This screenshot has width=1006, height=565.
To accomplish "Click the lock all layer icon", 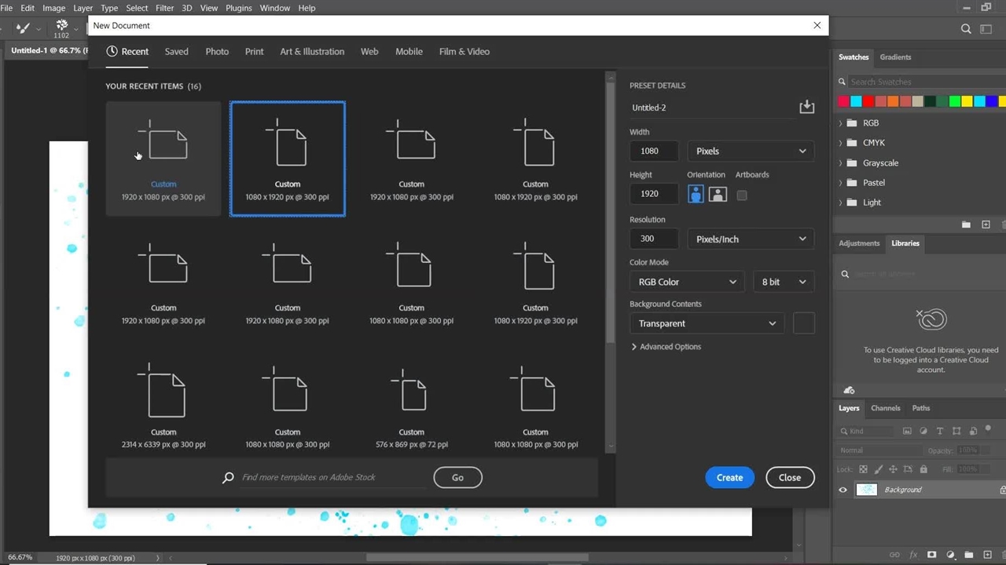I will (923, 469).
